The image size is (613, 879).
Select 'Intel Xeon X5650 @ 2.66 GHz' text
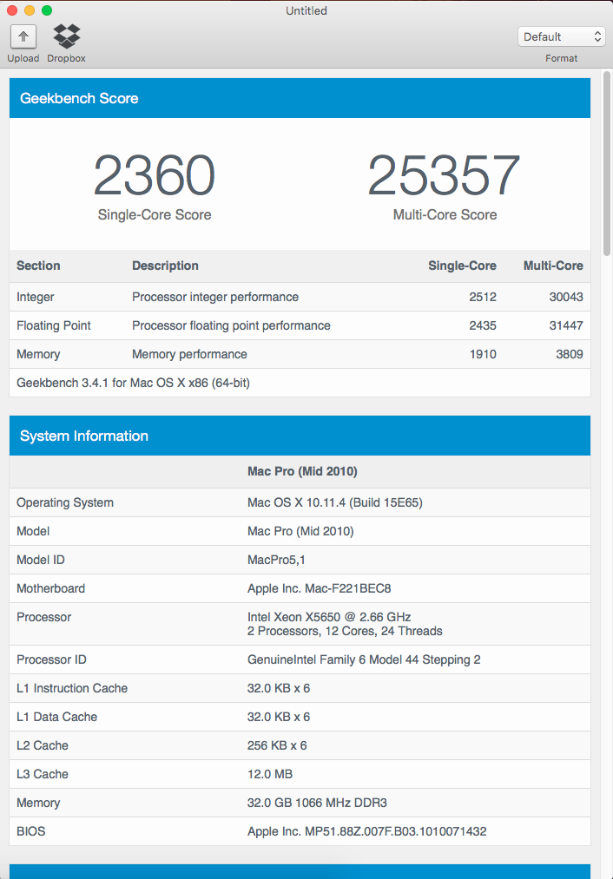pyautogui.click(x=329, y=617)
